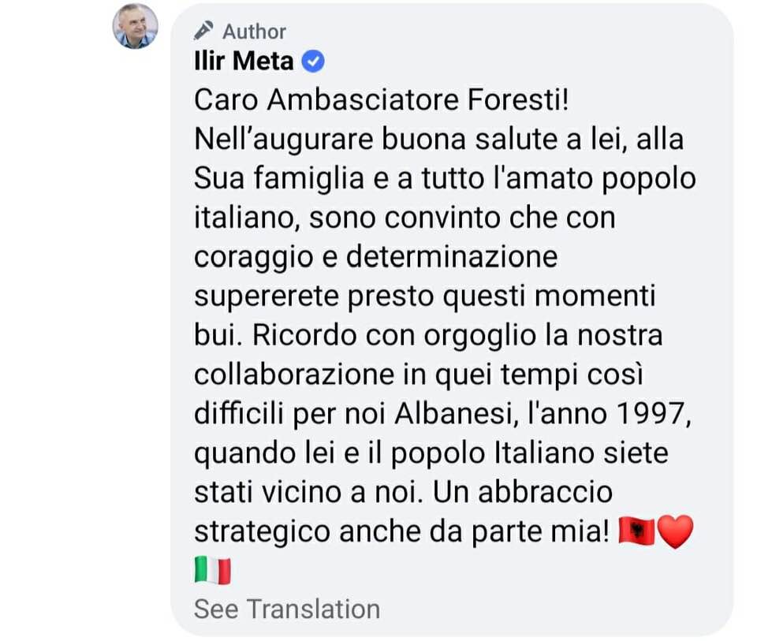Click the Albanian flag emoji

pyautogui.click(x=637, y=531)
